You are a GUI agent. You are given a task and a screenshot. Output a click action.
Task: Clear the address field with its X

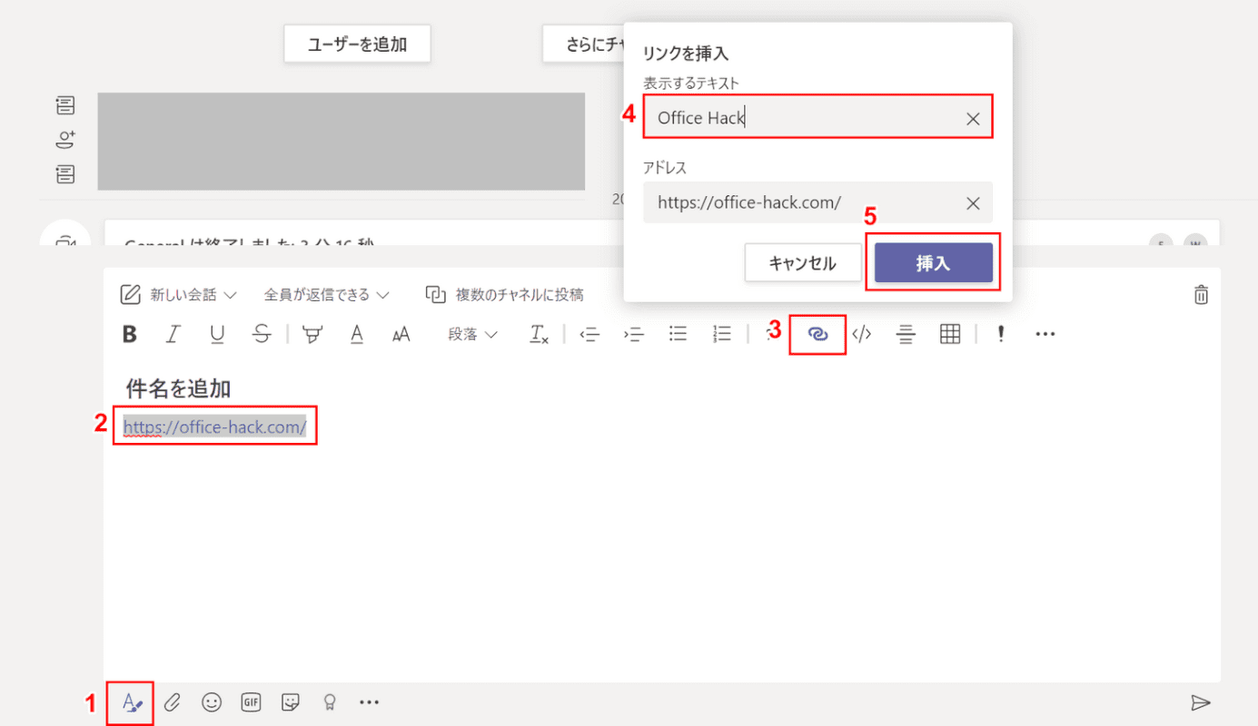click(x=973, y=203)
